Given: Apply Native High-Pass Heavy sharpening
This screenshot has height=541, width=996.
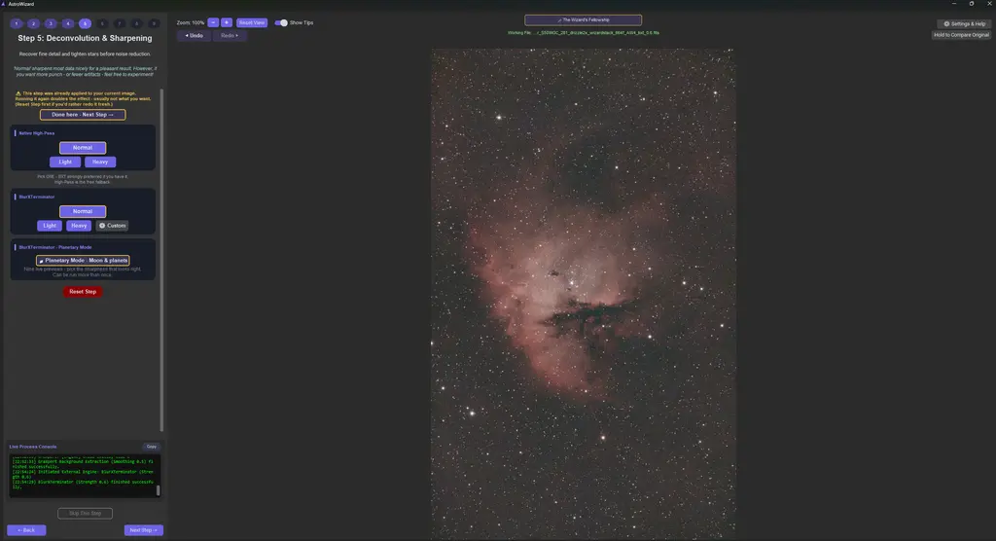Looking at the screenshot, I should tap(100, 162).
